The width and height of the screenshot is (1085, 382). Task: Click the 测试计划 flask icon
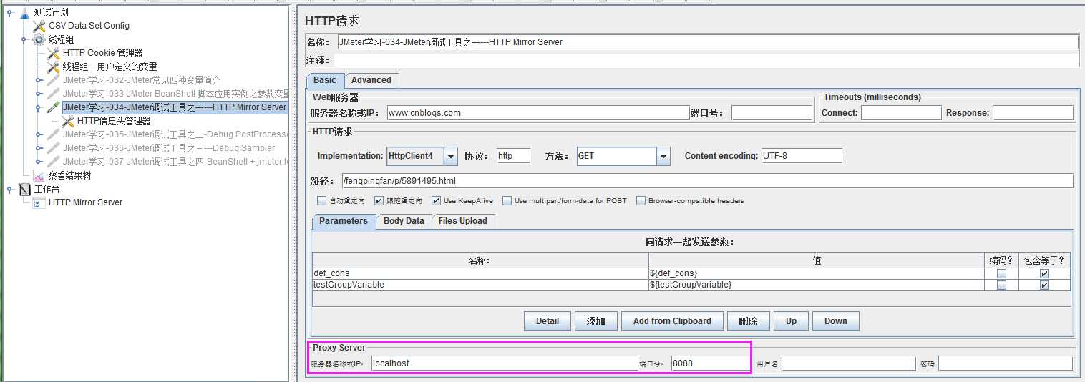point(24,13)
